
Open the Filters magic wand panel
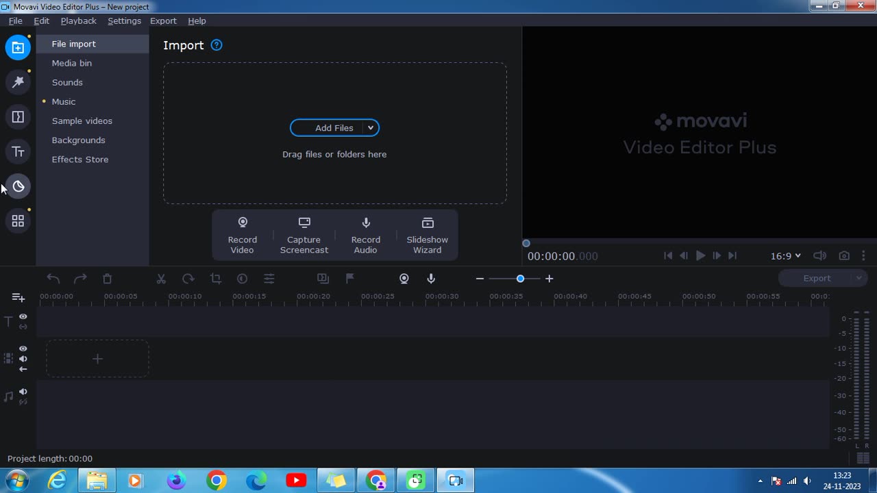(x=18, y=82)
